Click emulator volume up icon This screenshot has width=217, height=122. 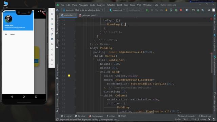52,19
